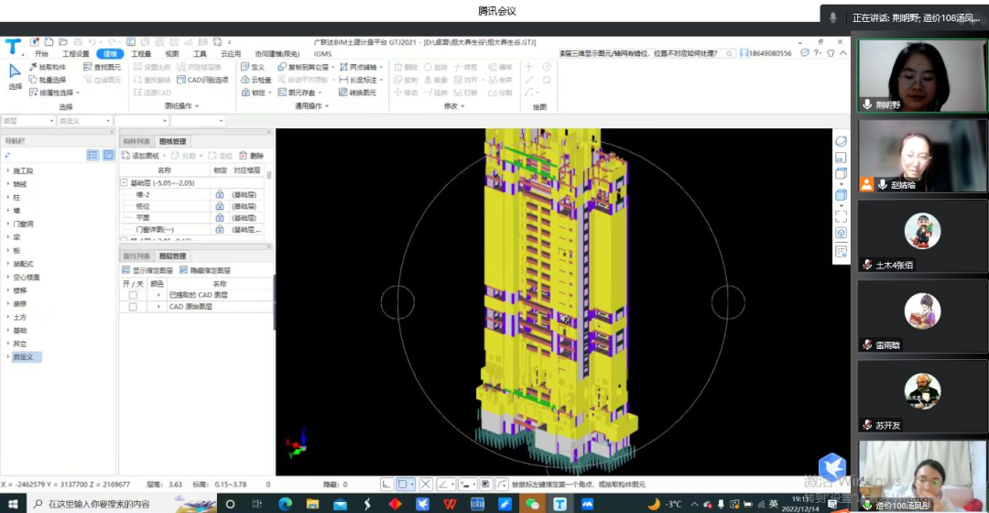Expand the 楼梯 navigation node
This screenshot has width=989, height=513.
pyautogui.click(x=8, y=290)
